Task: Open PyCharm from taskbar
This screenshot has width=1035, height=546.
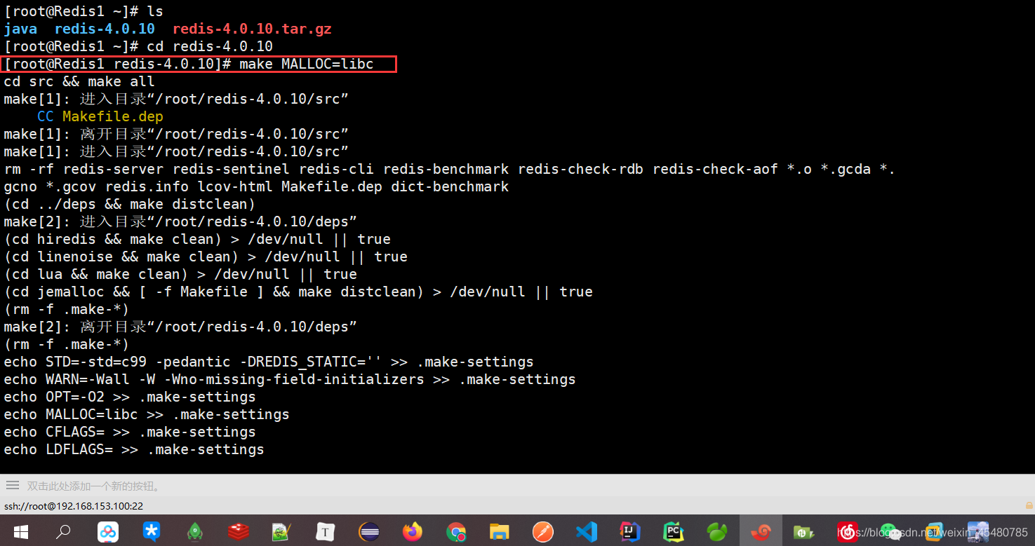Action: coord(673,532)
